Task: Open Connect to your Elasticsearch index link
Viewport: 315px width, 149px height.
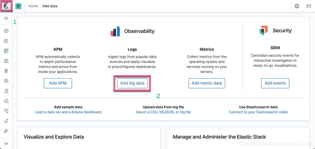Action: [258, 112]
